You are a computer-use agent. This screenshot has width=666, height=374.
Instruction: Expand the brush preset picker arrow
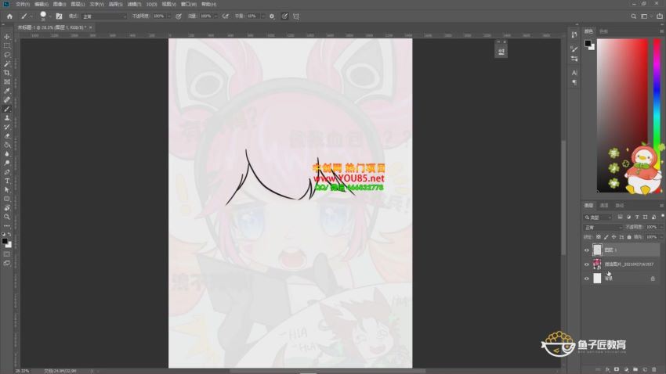pyautogui.click(x=51, y=16)
